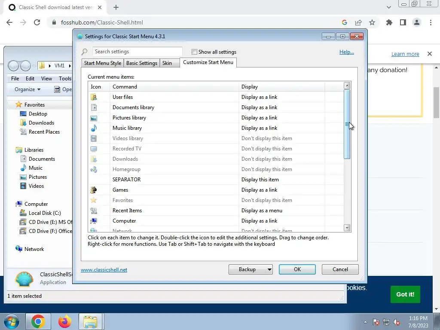This screenshot has height=330, width=440.
Task: Open Firefox from the taskbar
Action: pos(65,321)
